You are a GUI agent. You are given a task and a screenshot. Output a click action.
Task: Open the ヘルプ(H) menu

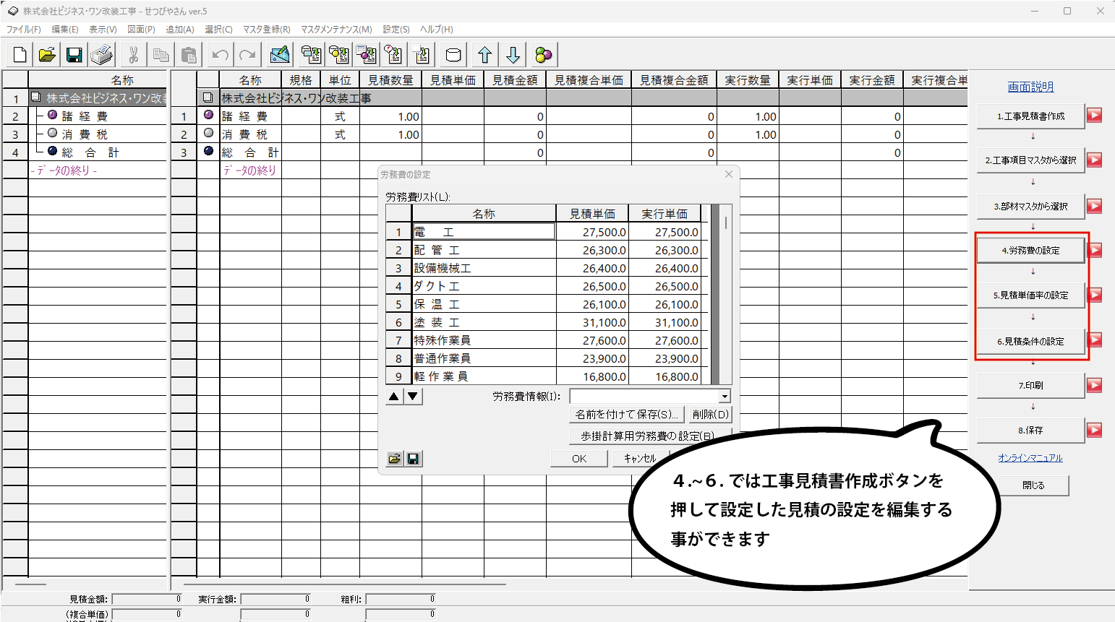(437, 30)
